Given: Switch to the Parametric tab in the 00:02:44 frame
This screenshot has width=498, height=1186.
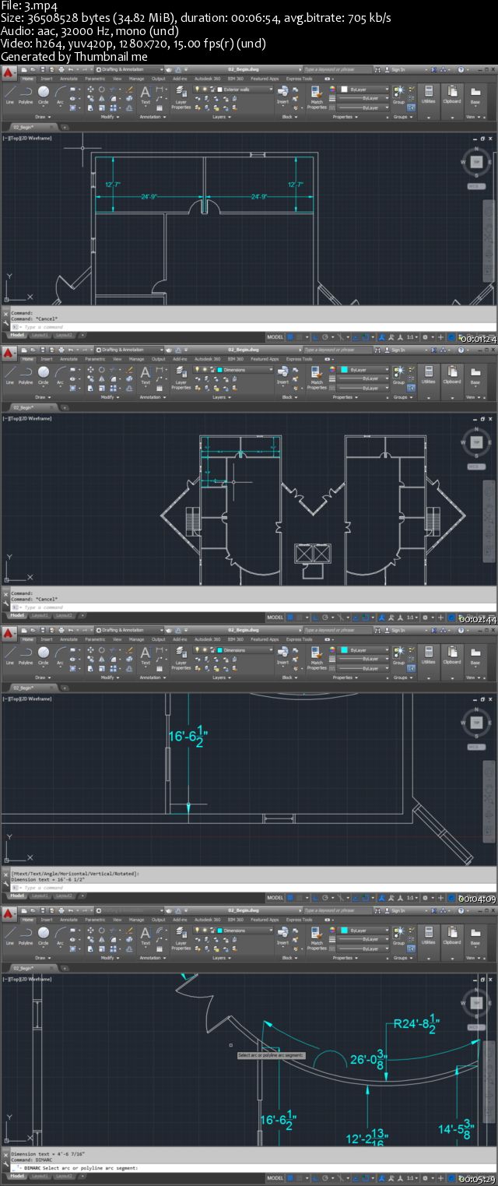Looking at the screenshot, I should [96, 359].
